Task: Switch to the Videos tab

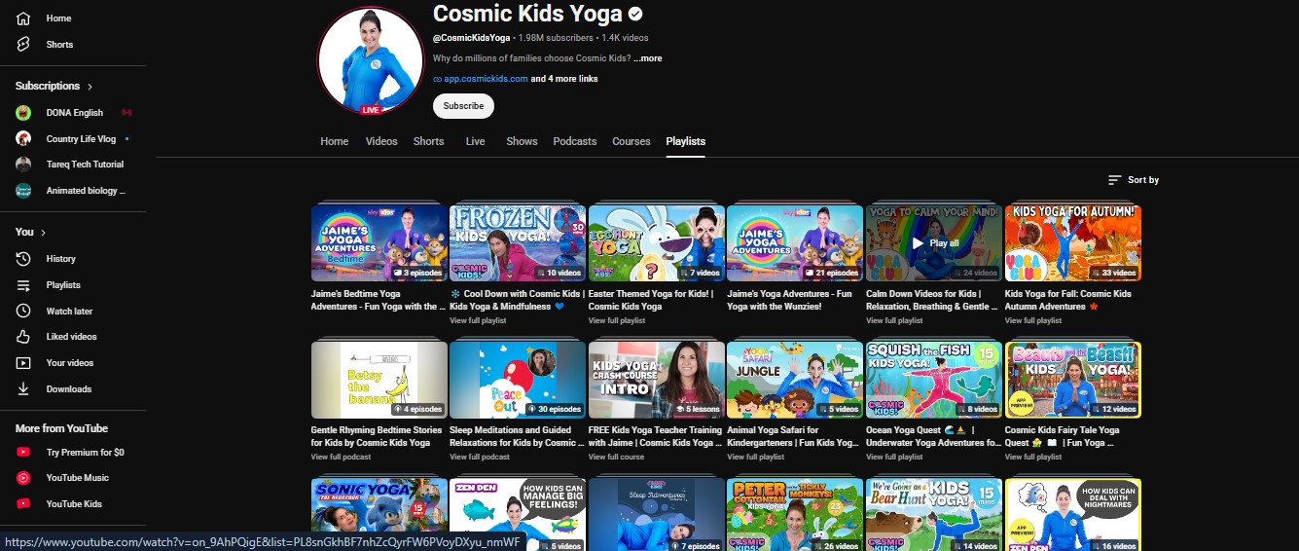Action: tap(381, 141)
